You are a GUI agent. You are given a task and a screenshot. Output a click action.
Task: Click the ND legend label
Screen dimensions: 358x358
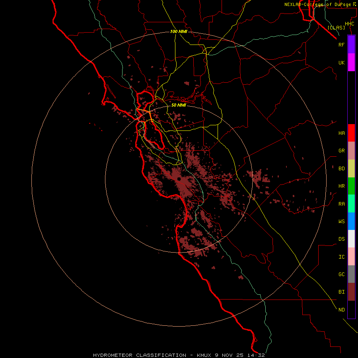[341, 310]
